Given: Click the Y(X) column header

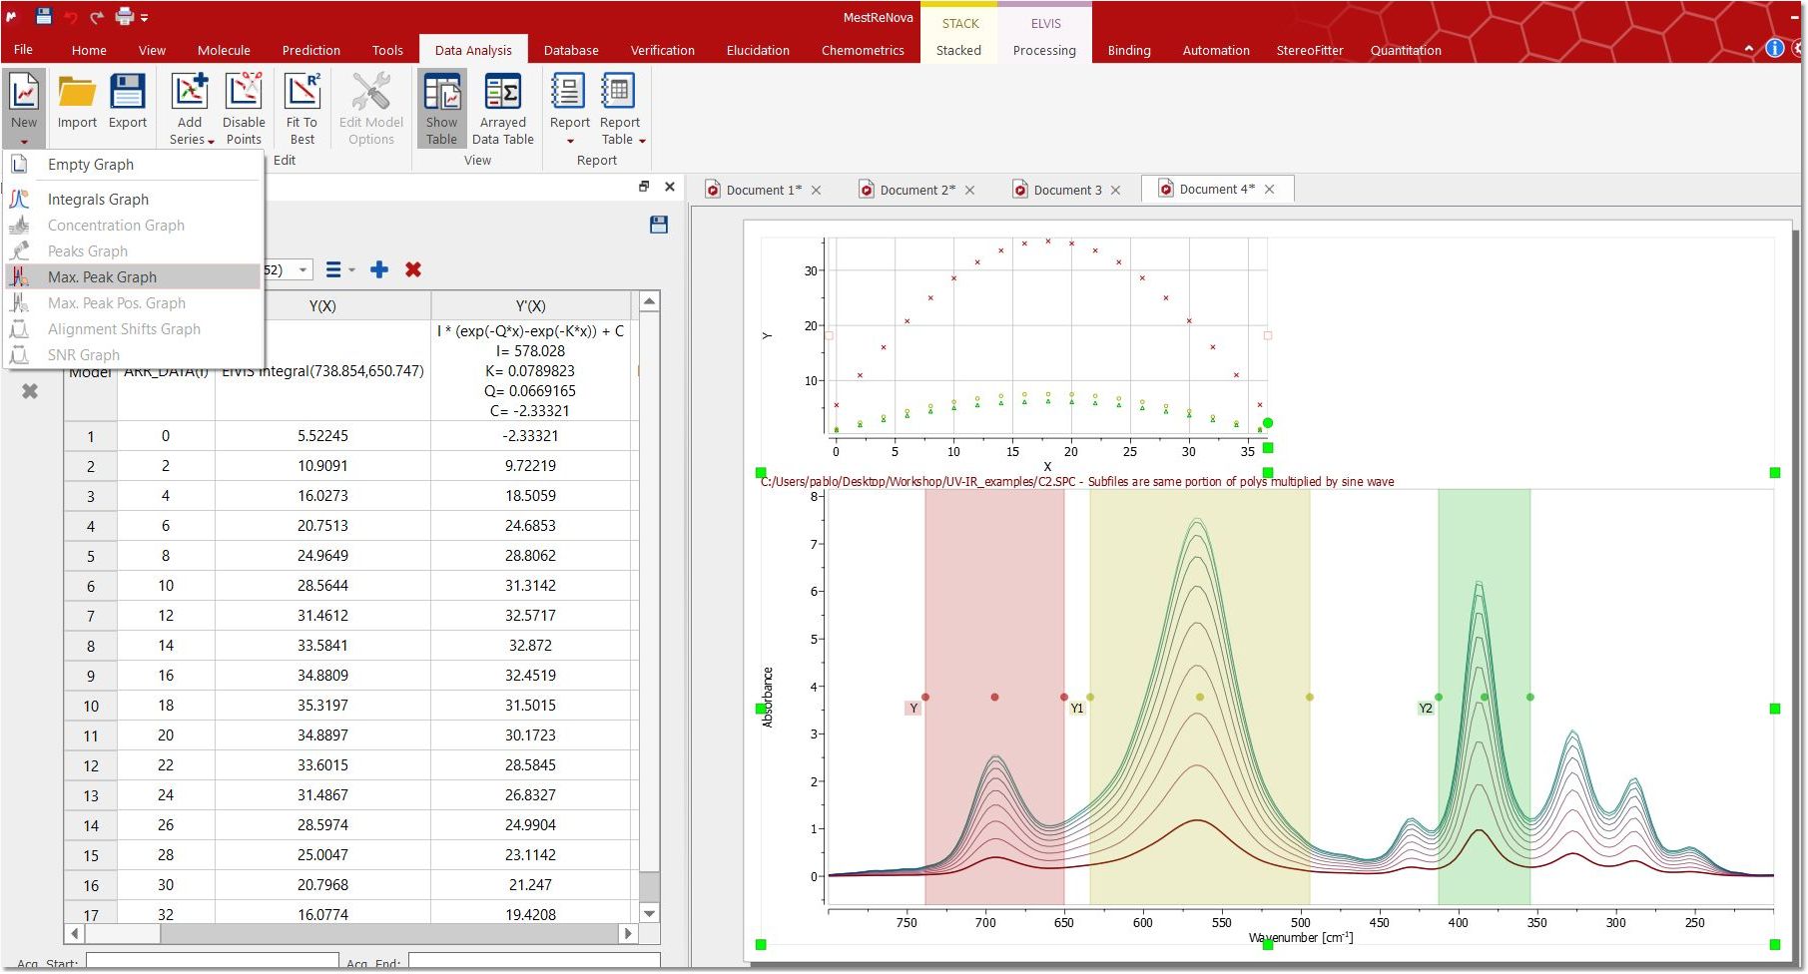Looking at the screenshot, I should 322,305.
